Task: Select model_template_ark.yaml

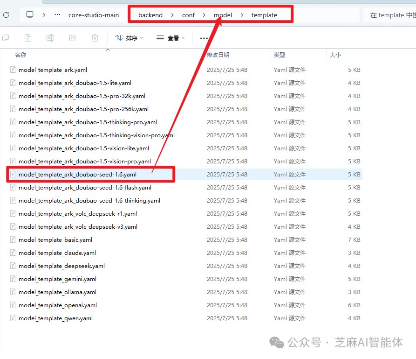Action: tap(53, 70)
